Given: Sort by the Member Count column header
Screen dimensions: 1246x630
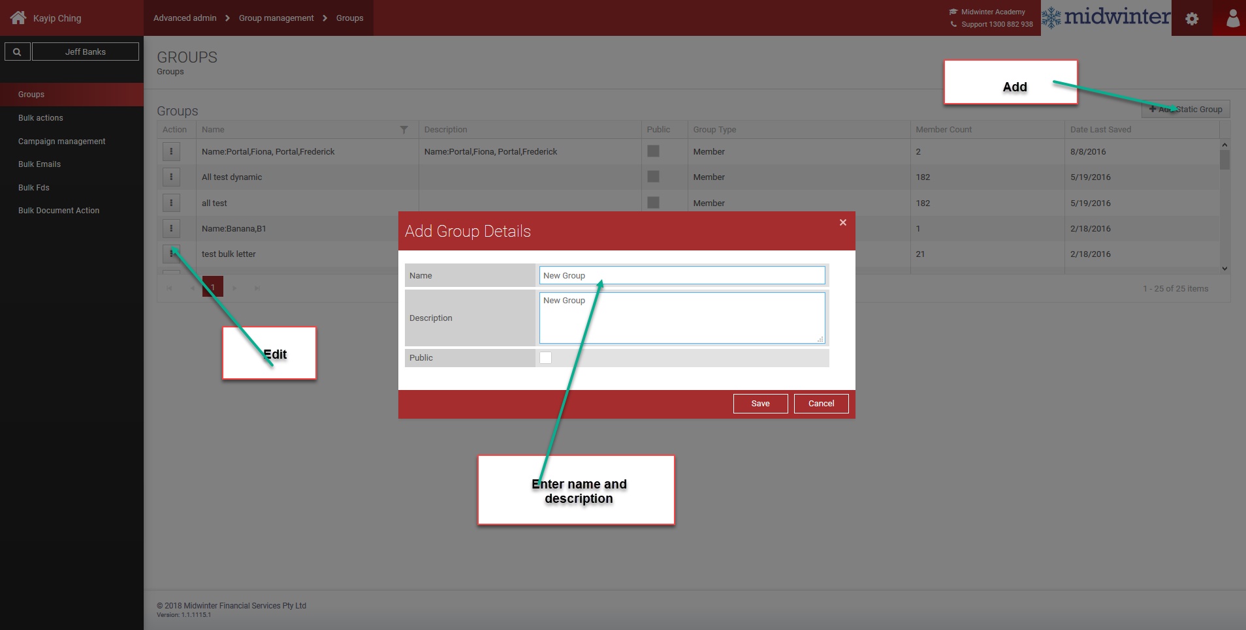Looking at the screenshot, I should click(x=944, y=130).
